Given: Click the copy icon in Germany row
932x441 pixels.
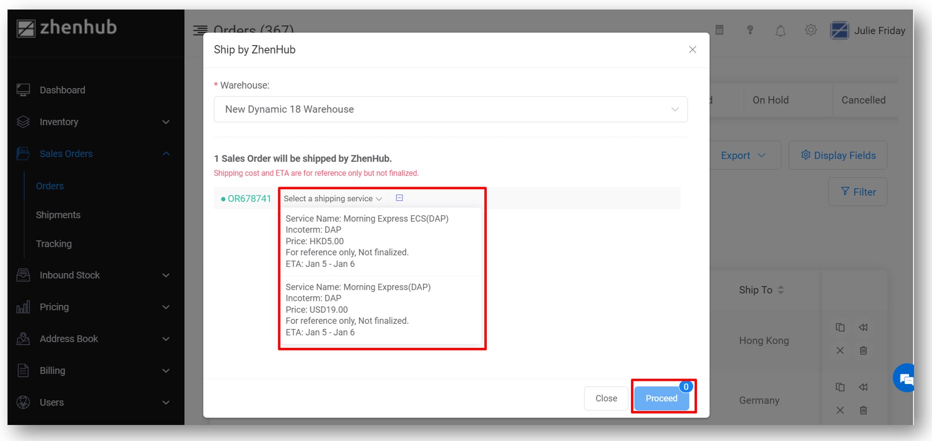Looking at the screenshot, I should click(840, 387).
